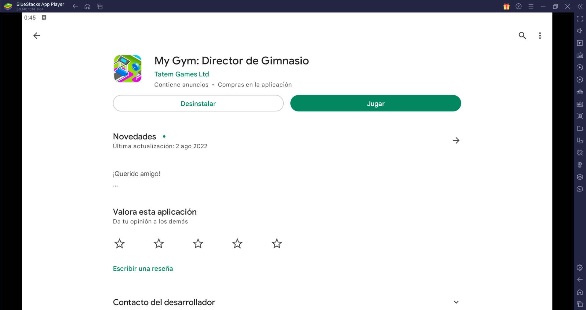The image size is (586, 310).
Task: Click app title My Gym: Director de Gimnasio
Action: (231, 61)
